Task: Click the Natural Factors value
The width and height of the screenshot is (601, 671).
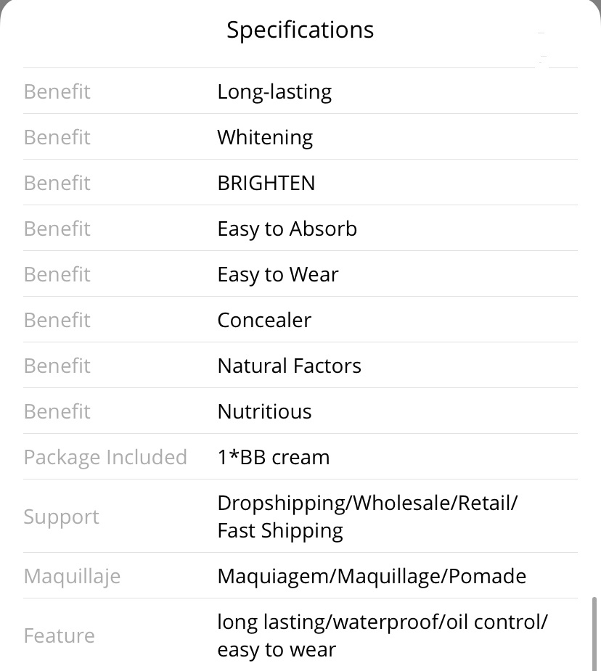Action: [290, 366]
